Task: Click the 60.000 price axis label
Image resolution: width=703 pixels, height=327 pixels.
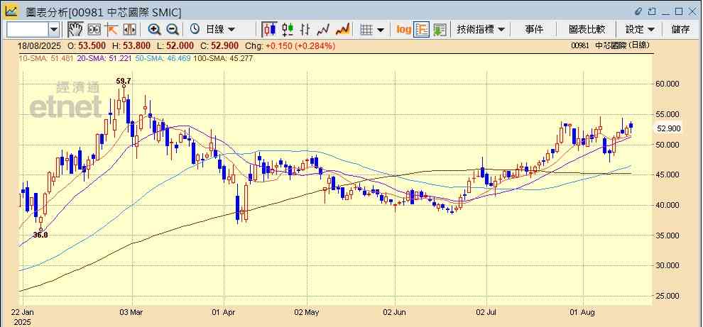Action: tap(668, 84)
